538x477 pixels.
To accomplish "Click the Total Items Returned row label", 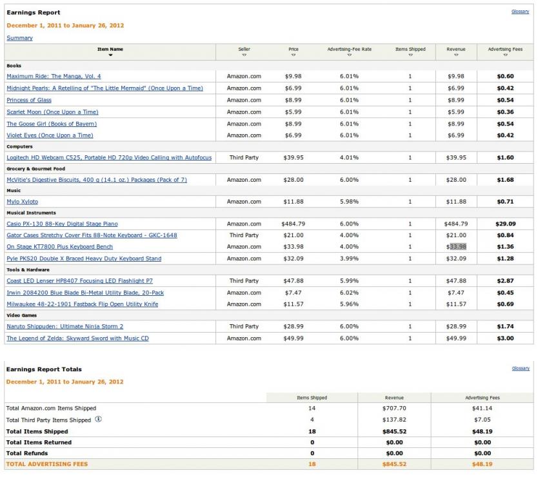I will click(39, 442).
